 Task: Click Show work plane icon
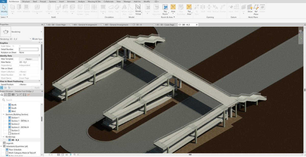point(250,7)
